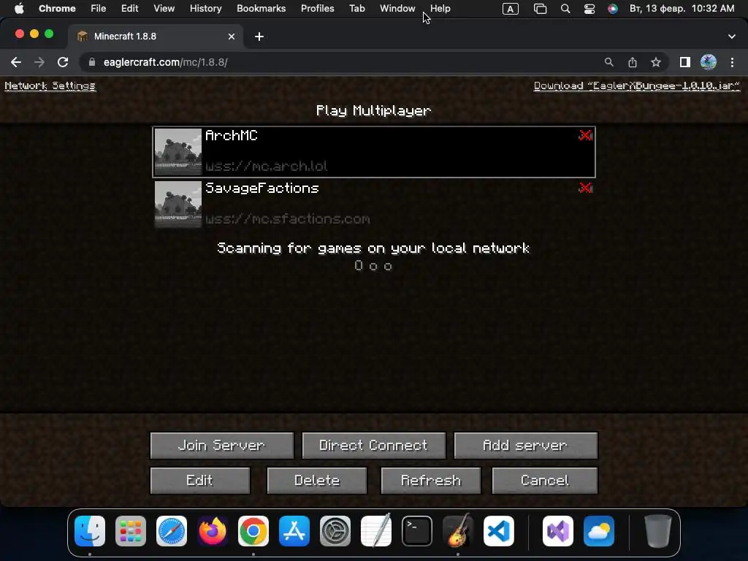Edit the selected server entry
Image resolution: width=748 pixels, height=561 pixels.
(200, 481)
